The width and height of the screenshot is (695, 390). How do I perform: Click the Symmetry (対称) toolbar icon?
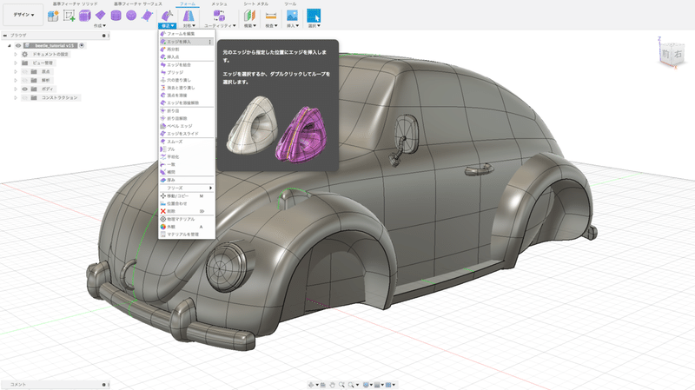(x=189, y=16)
